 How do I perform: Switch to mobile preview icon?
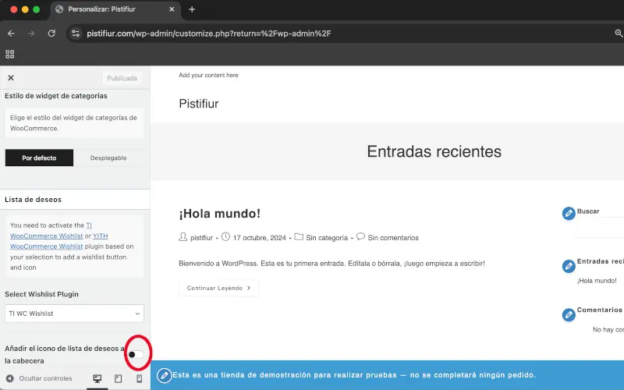click(x=140, y=378)
